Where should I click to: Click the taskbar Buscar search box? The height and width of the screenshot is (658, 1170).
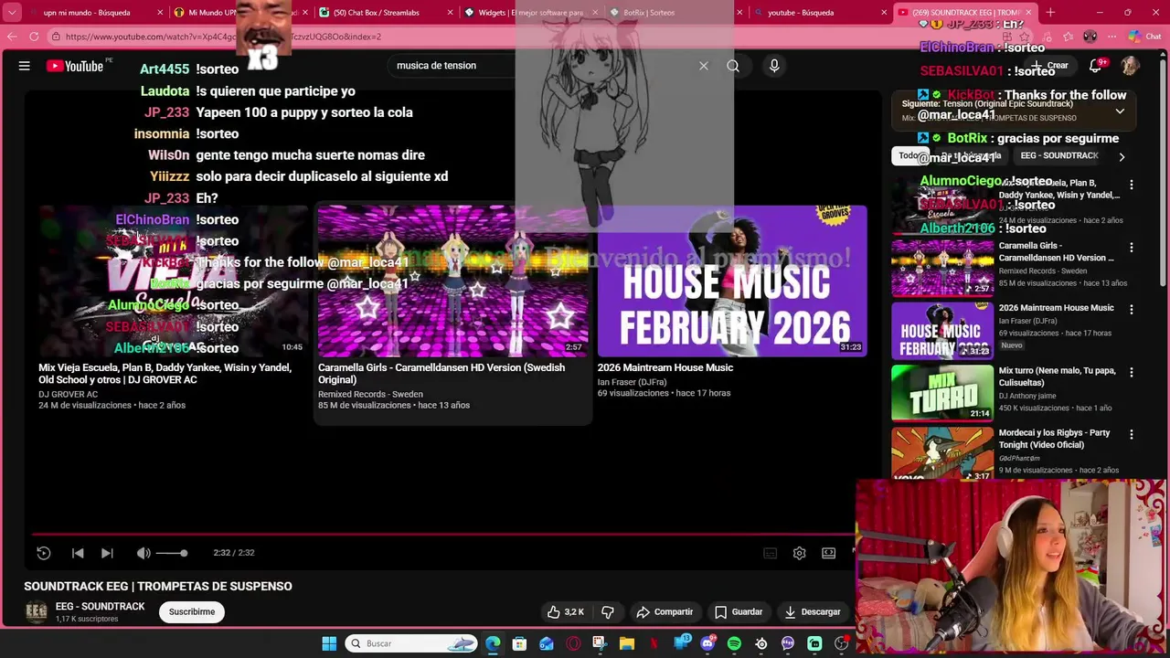411,643
